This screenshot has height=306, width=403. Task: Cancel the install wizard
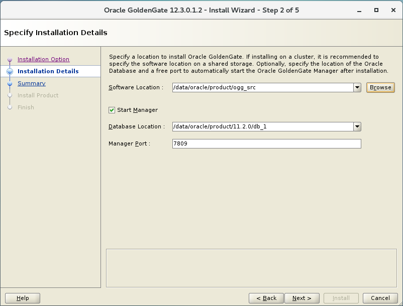[x=380, y=298]
